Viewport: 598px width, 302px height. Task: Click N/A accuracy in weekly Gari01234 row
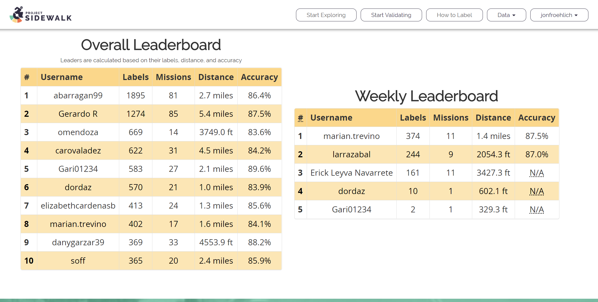[x=537, y=210]
